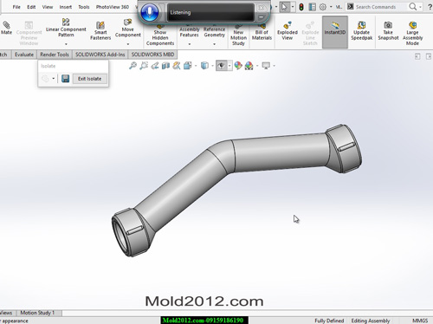Click Smart Fasteners tool
Viewport: 433px width, 324px height.
click(100, 30)
